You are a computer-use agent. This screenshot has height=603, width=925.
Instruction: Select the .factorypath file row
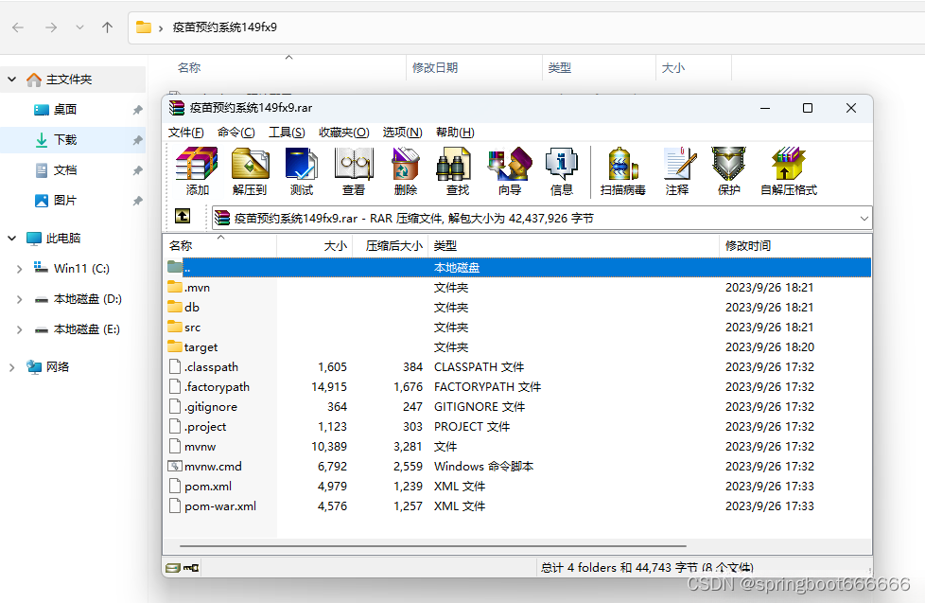point(517,387)
